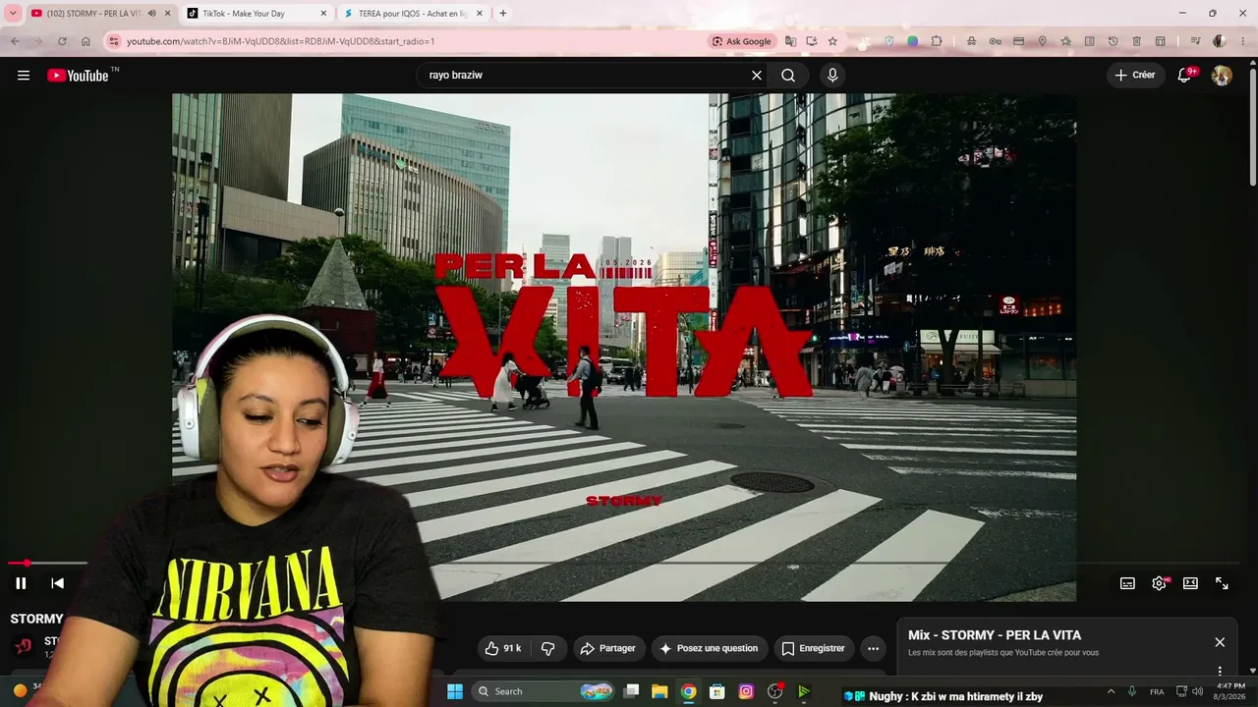Show hidden system tray icons

click(x=1112, y=691)
